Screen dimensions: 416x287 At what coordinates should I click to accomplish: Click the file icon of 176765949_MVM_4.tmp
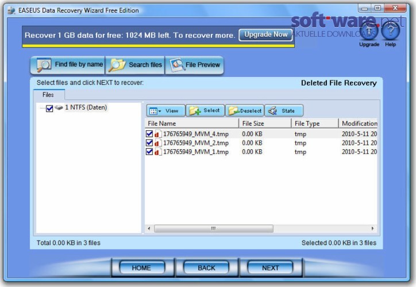coord(158,134)
